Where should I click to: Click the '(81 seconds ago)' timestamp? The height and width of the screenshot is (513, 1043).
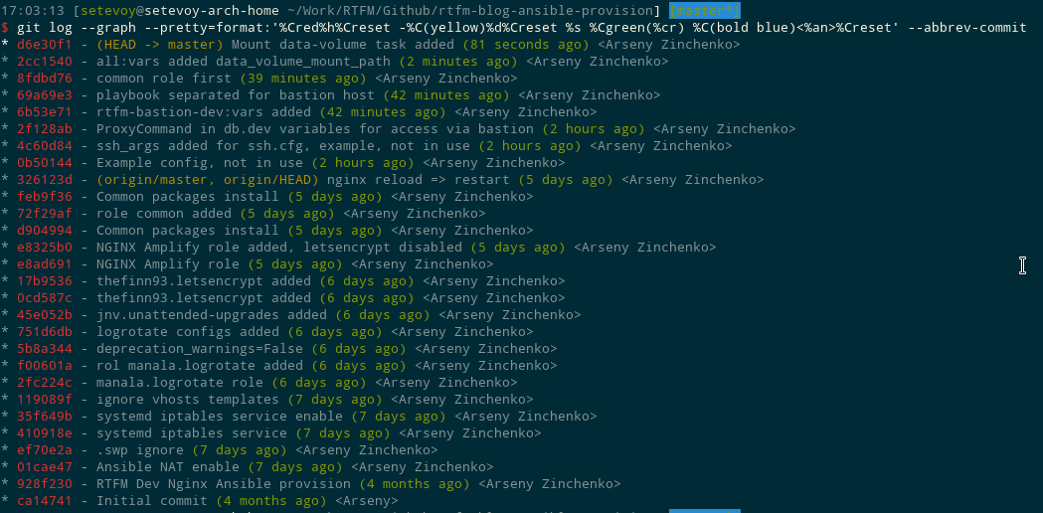[526, 45]
